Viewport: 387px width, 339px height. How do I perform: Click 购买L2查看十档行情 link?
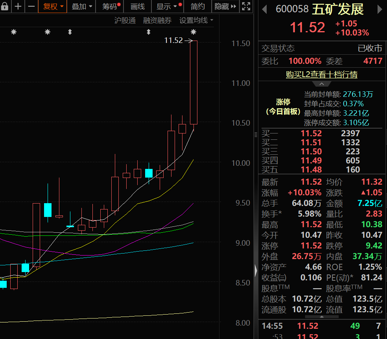(321, 74)
